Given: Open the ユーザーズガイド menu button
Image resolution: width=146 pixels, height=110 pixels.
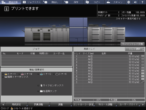Looking at the screenshot, I should coord(128,104).
